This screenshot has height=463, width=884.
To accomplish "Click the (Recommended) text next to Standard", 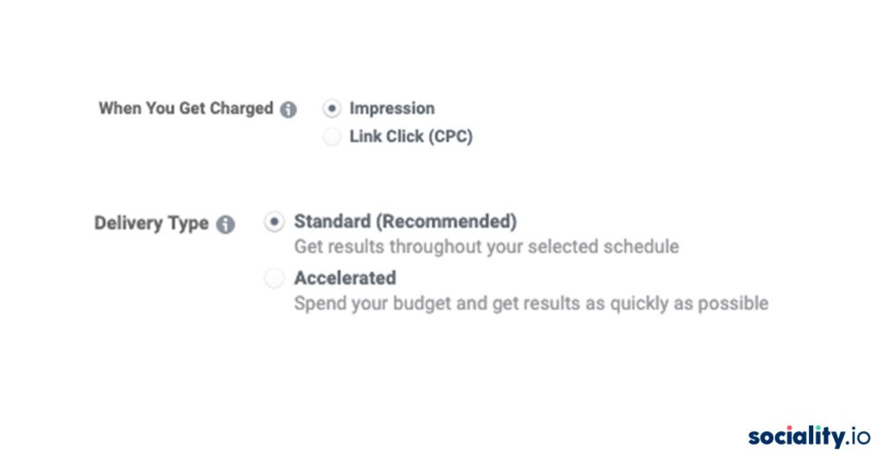I will (x=446, y=222).
